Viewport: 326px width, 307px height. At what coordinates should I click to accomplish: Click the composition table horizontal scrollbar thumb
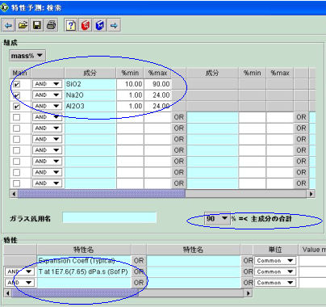tap(102, 194)
